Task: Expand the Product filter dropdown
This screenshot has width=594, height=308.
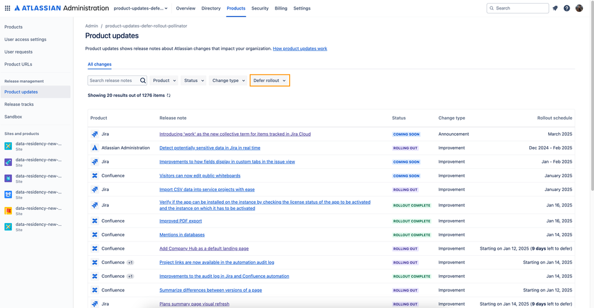Action: point(164,80)
